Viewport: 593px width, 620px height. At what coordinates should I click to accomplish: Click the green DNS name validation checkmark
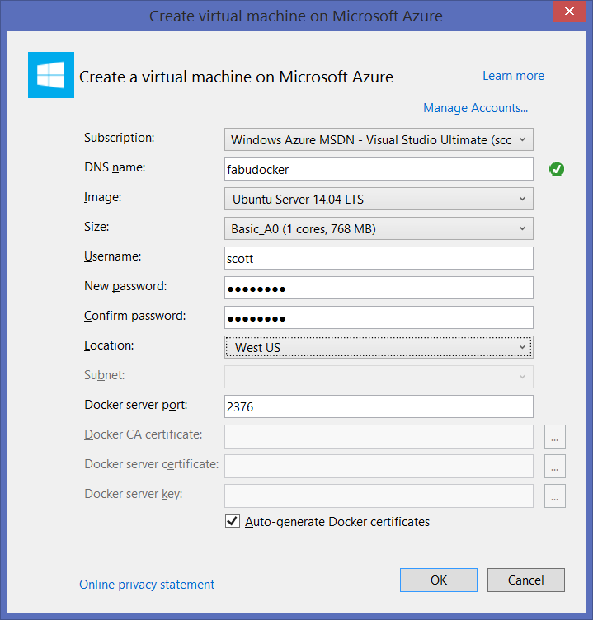coord(557,169)
